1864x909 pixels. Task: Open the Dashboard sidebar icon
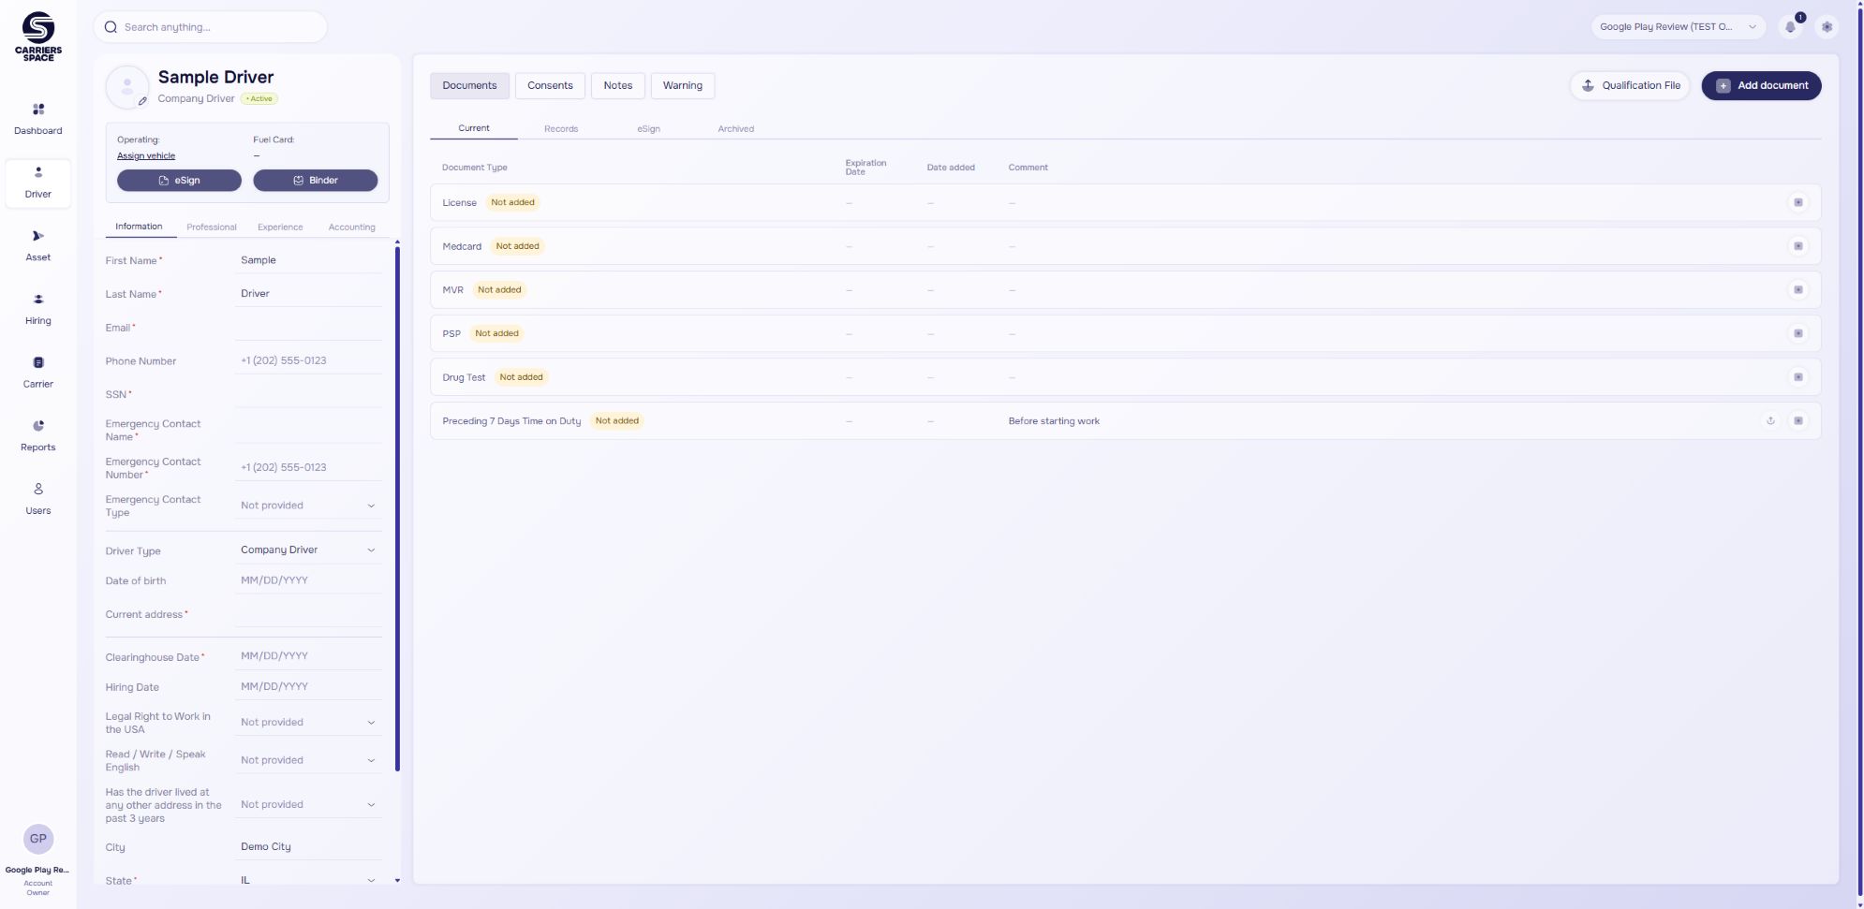coord(38,110)
